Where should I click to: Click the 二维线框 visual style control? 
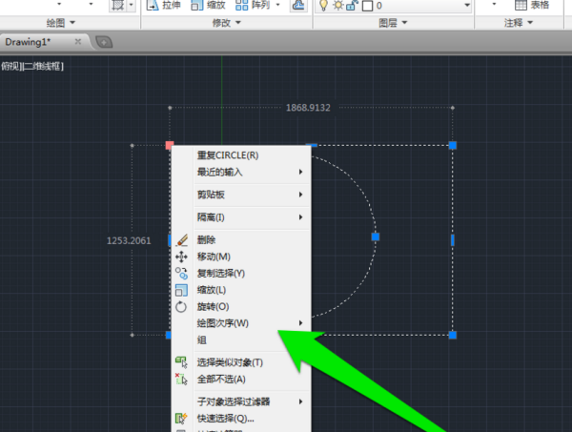[x=42, y=66]
